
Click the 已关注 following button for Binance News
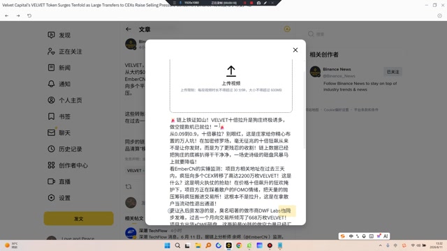(x=393, y=72)
